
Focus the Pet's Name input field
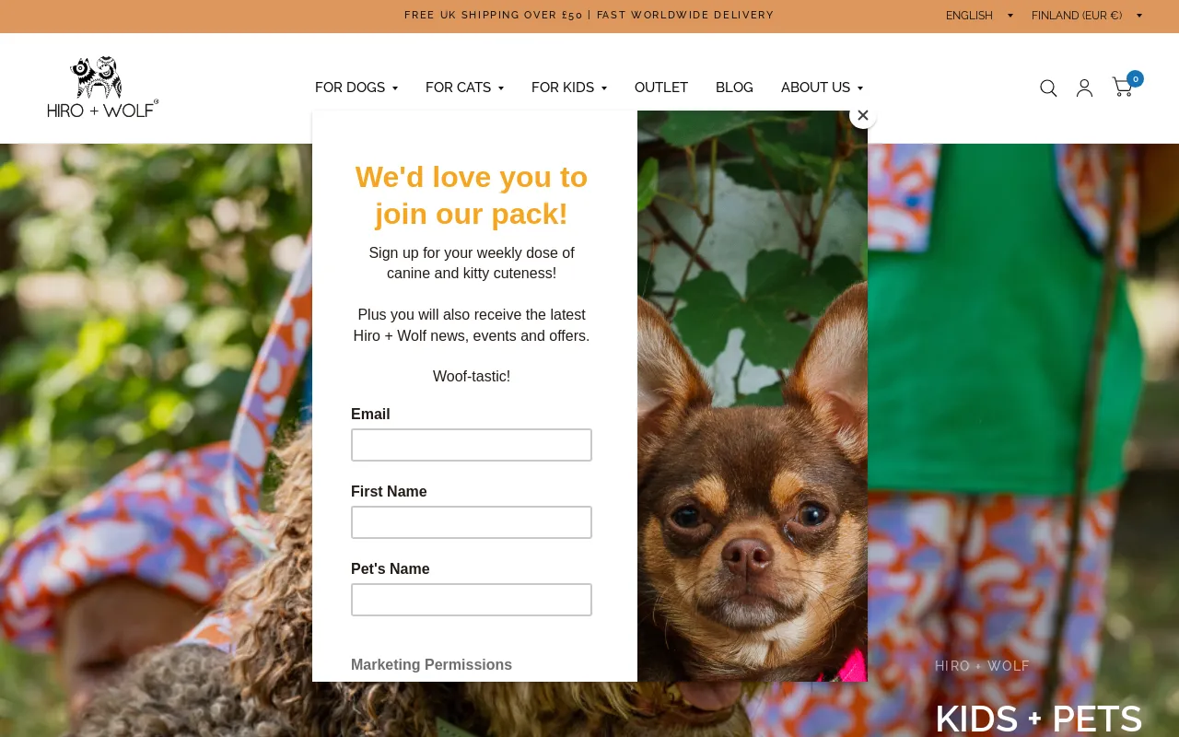pyautogui.click(x=472, y=600)
